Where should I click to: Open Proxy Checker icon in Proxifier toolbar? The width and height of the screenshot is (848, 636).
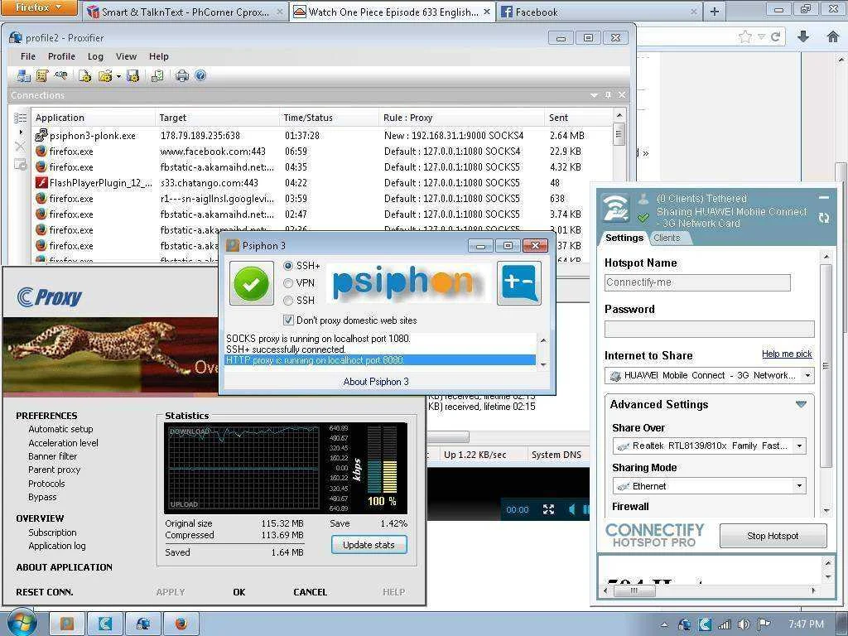pyautogui.click(x=157, y=76)
